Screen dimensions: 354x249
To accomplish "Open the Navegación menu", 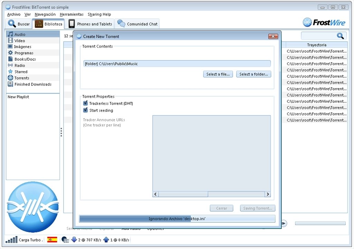I will pos(45,14).
